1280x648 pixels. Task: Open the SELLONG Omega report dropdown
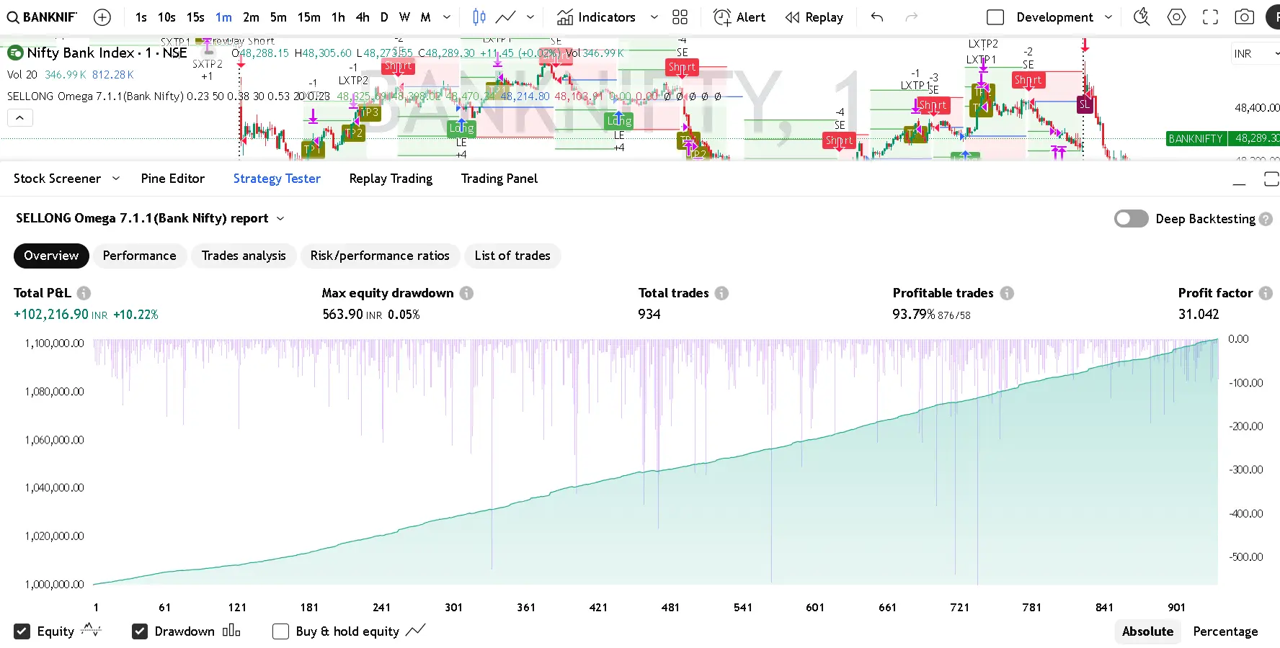pos(280,218)
